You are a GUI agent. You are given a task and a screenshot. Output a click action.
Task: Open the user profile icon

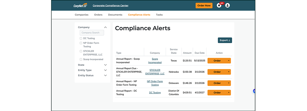(x=227, y=5)
